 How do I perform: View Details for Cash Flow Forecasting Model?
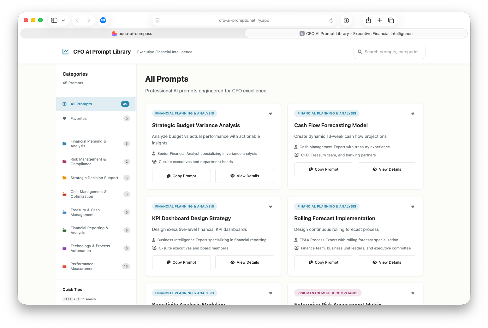(x=387, y=169)
